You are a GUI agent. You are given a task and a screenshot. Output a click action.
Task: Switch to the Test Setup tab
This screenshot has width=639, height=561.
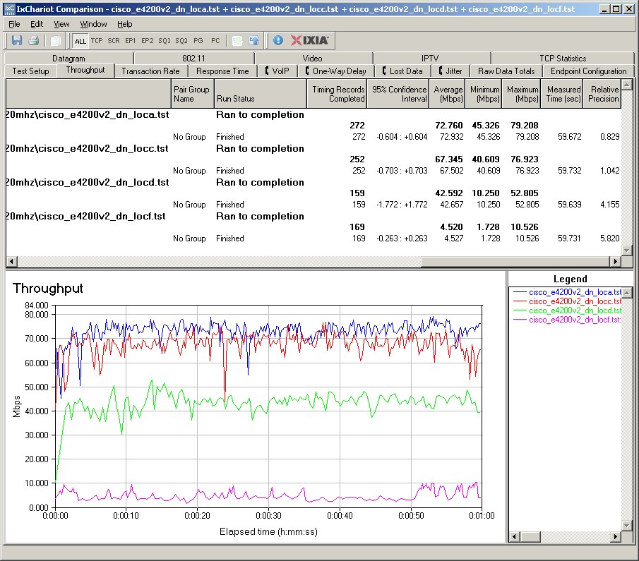(x=30, y=71)
